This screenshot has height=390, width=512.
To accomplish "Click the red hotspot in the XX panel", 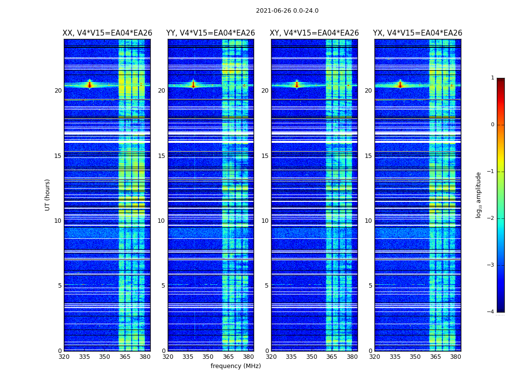I will (89, 85).
